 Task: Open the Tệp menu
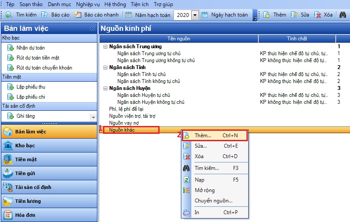pyautogui.click(x=10, y=4)
